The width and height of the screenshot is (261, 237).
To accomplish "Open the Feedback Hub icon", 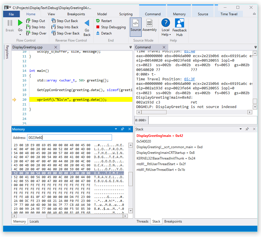I will [x=179, y=23].
